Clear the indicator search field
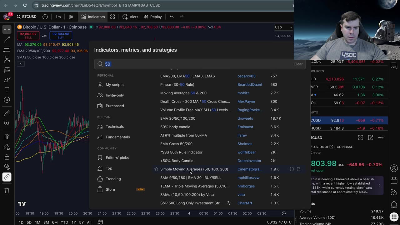Screen dimensions: 400x225 tap(298, 64)
